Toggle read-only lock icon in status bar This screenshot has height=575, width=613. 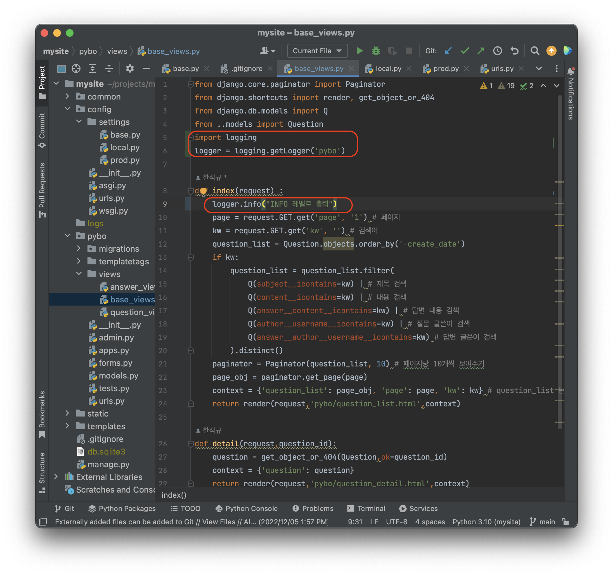[565, 522]
